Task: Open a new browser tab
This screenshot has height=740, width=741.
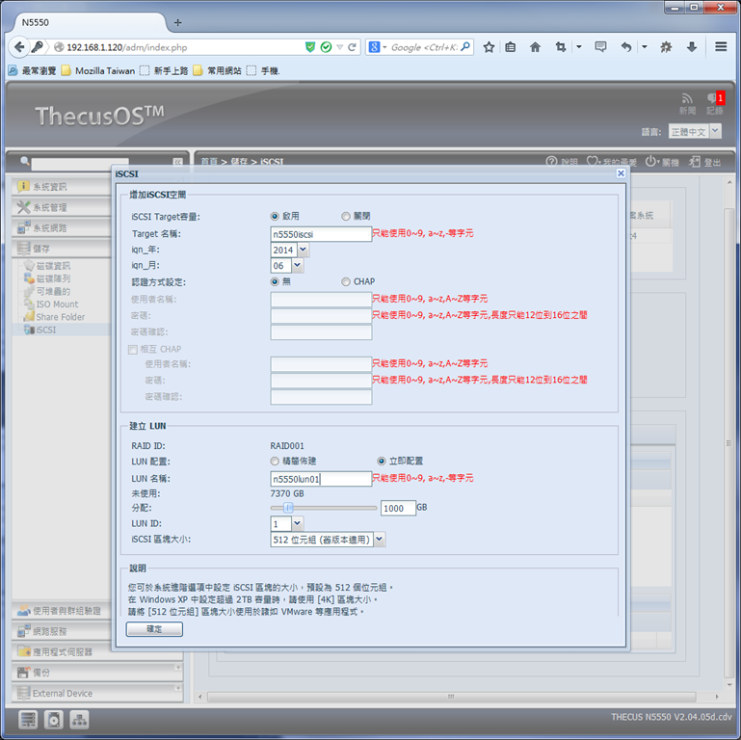Action: [177, 22]
